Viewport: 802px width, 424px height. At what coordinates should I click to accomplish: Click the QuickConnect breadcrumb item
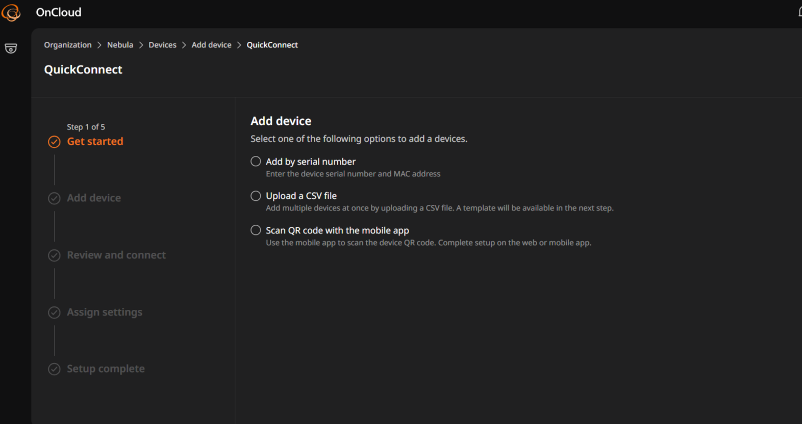pos(272,45)
